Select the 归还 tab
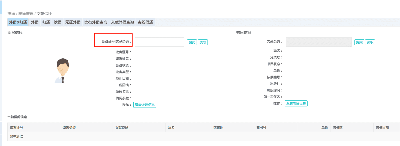The height and width of the screenshot is (146, 400). click(46, 22)
